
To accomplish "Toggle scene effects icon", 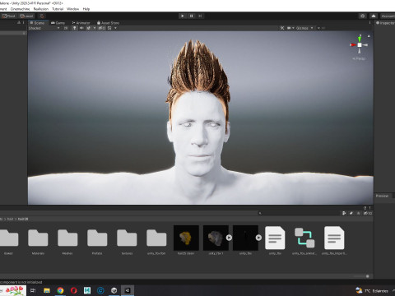I will pyautogui.click(x=89, y=28).
